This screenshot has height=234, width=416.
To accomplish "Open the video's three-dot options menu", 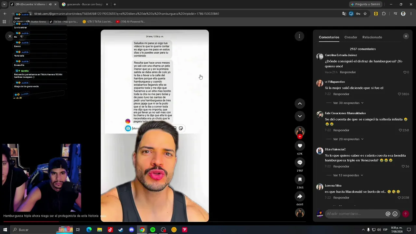I will point(299,36).
